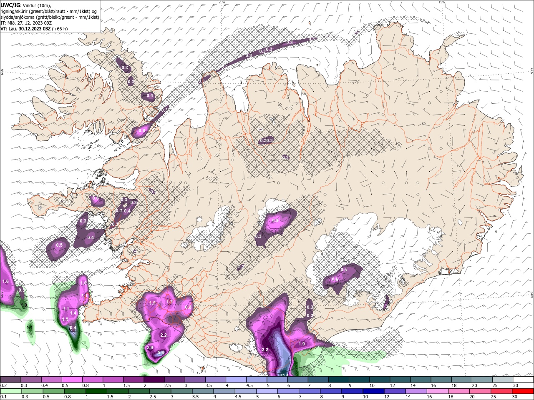Select the '14' label on upper legend scale
Viewport: 534px width, 400px height.
[x=413, y=385]
